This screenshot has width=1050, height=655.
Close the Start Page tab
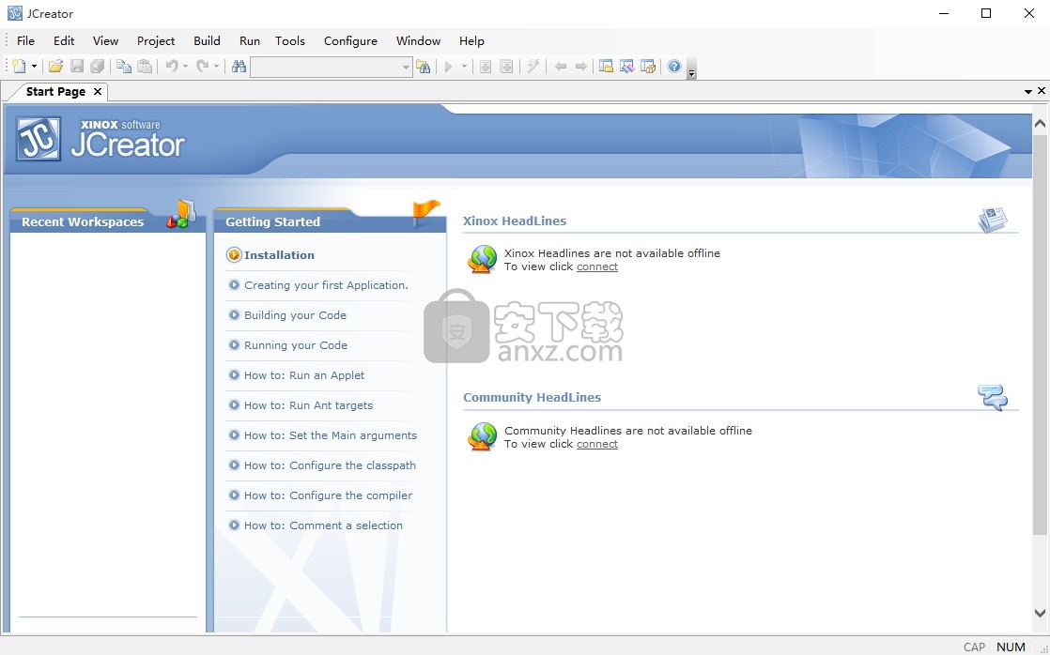tap(98, 92)
